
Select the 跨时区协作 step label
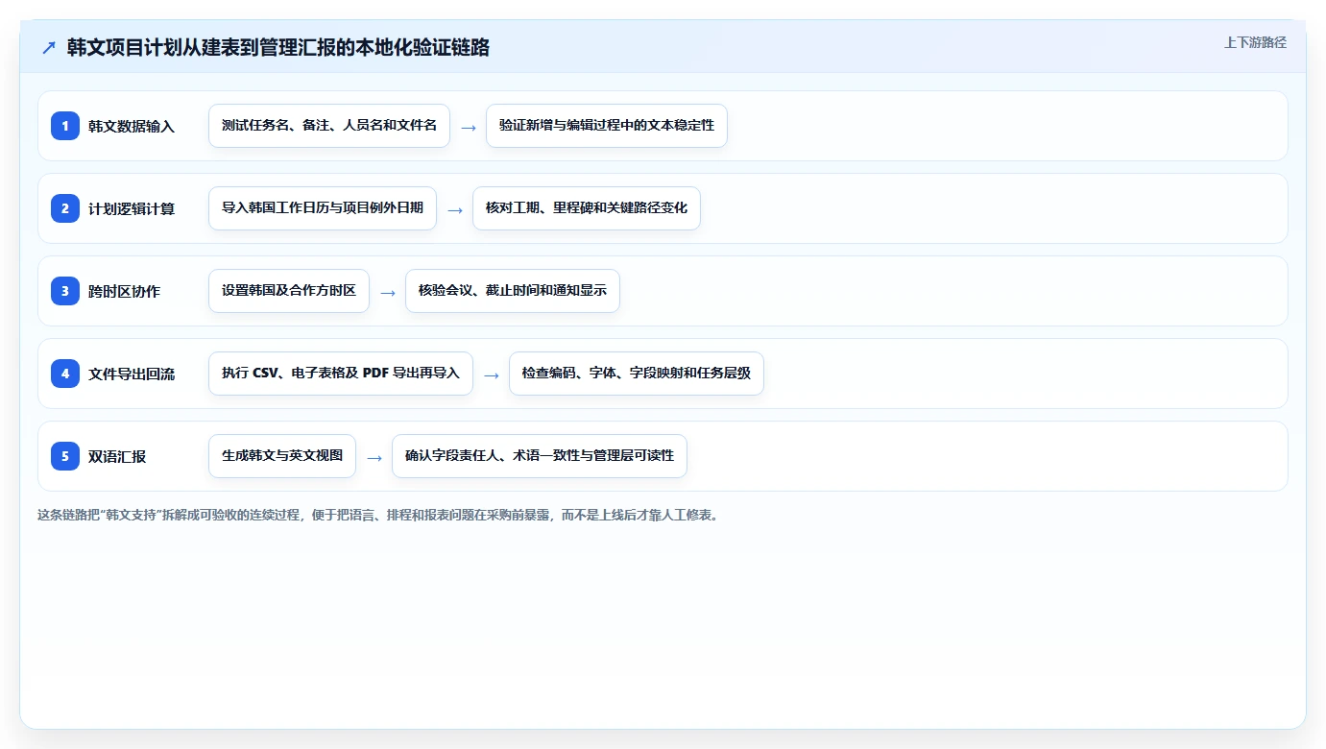[124, 291]
